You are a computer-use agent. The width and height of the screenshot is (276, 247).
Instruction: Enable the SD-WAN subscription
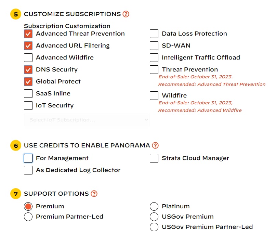(x=154, y=45)
